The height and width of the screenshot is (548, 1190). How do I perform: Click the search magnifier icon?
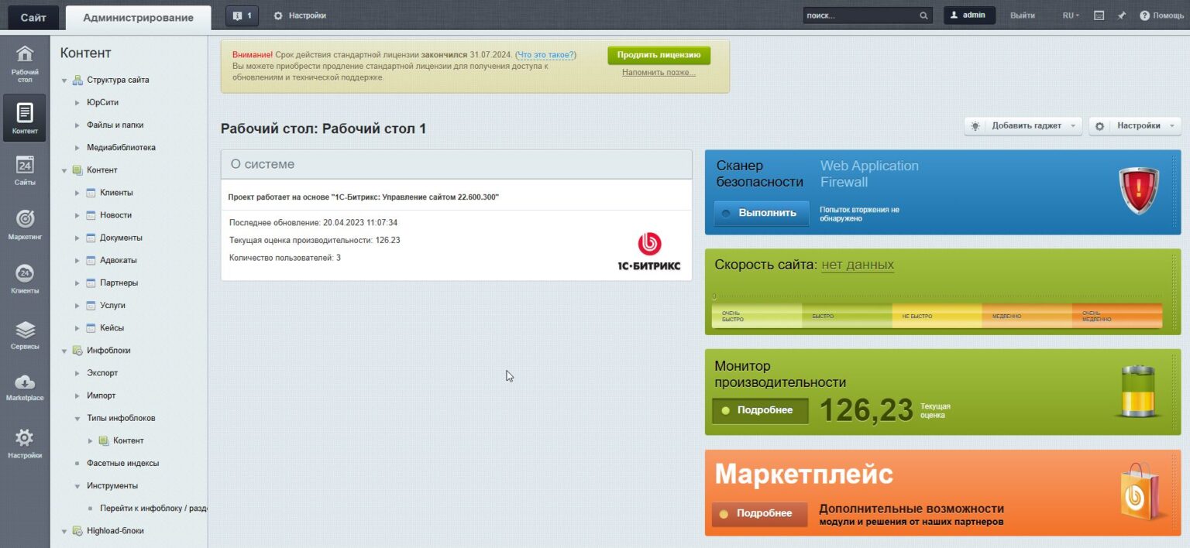coord(923,15)
